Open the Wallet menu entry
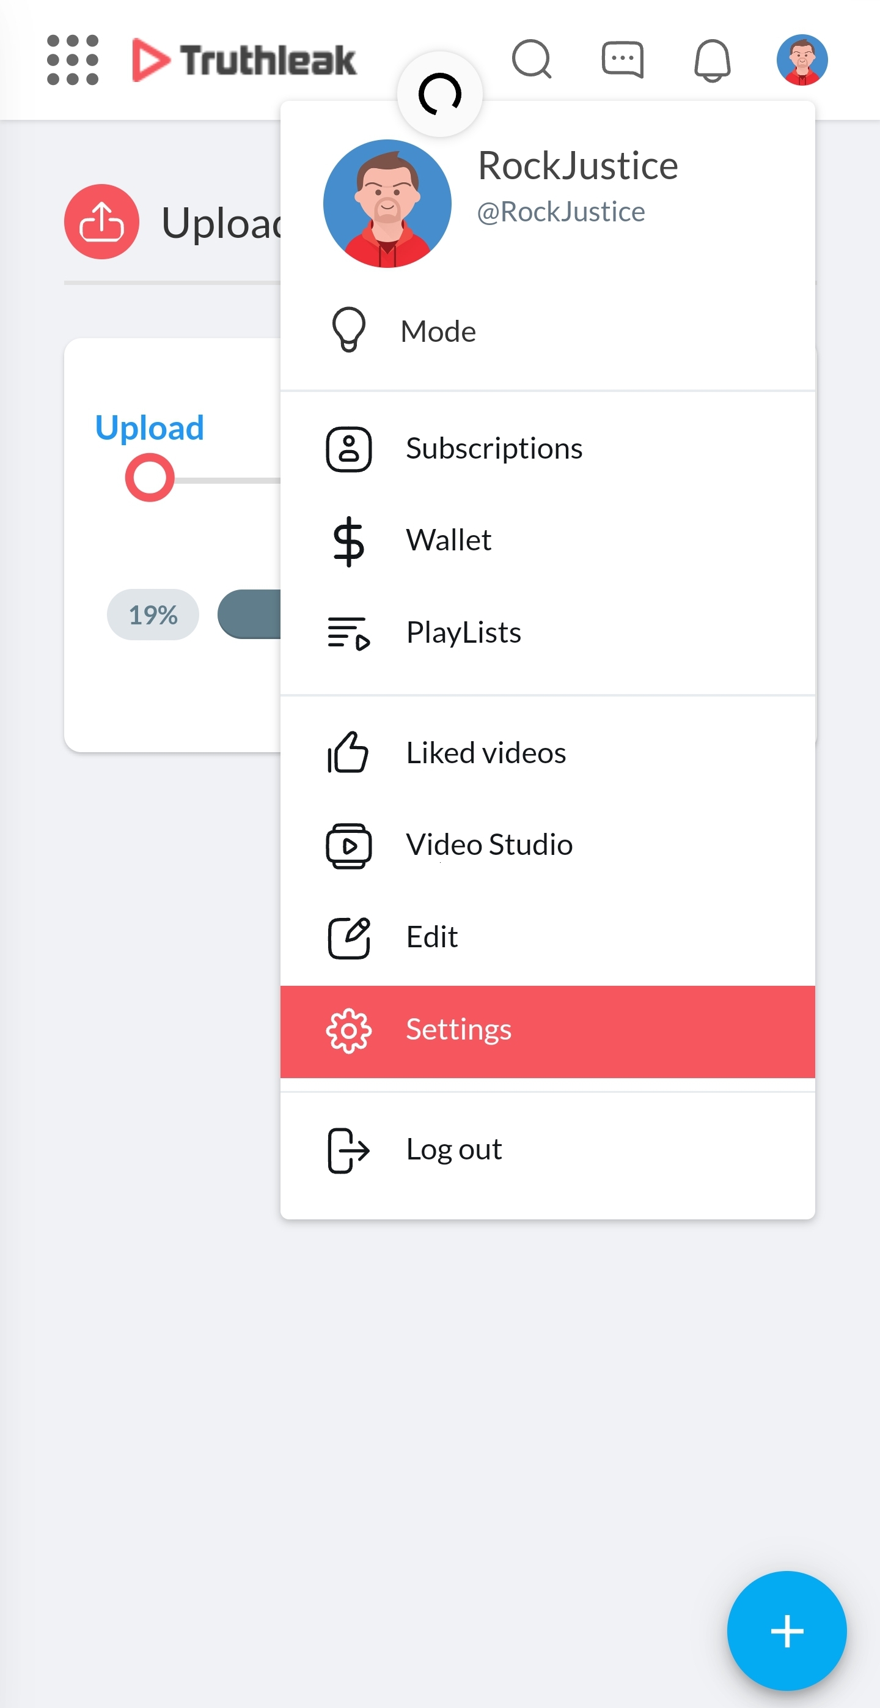The width and height of the screenshot is (880, 1708). pos(449,541)
